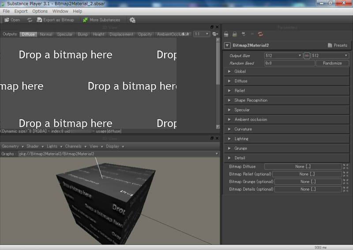Close the 2D View panel
The height and width of the screenshot is (250, 353).
[x=217, y=27]
